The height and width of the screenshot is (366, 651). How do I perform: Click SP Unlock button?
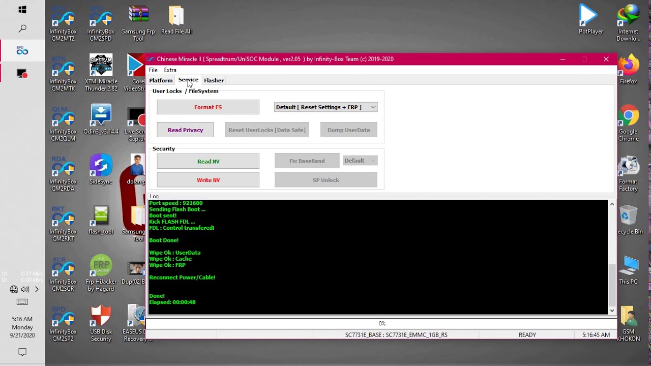click(x=326, y=180)
